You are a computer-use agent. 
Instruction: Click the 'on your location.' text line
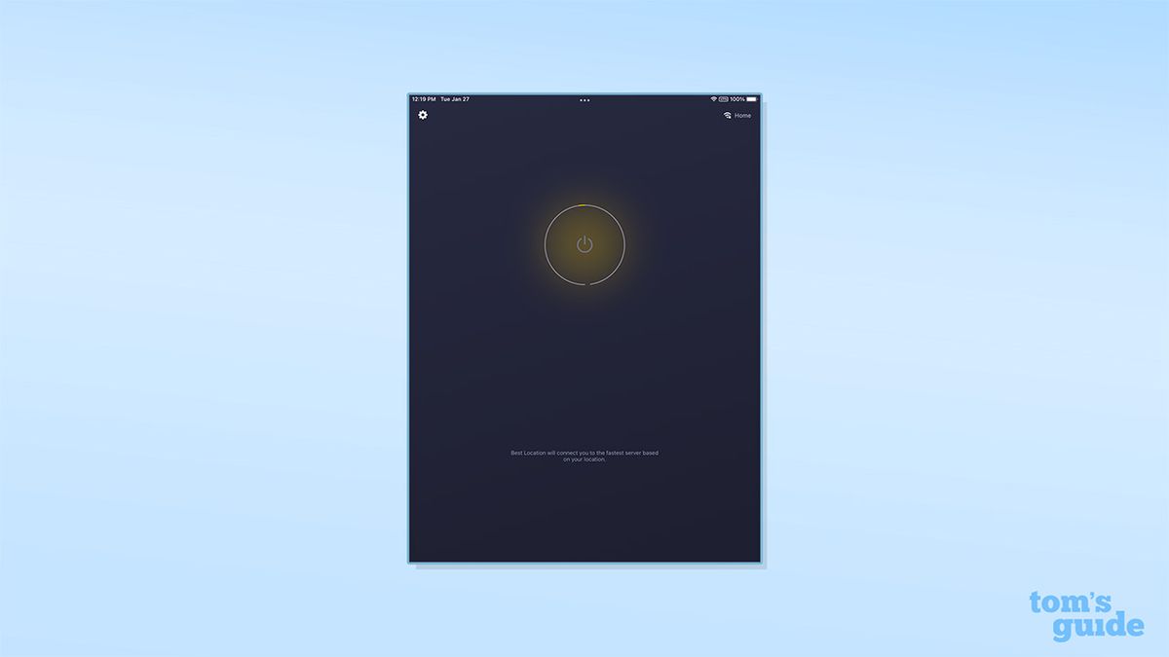point(584,459)
